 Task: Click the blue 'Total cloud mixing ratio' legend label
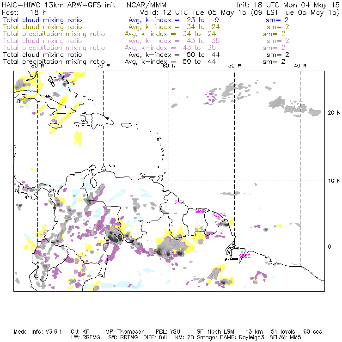[43, 20]
